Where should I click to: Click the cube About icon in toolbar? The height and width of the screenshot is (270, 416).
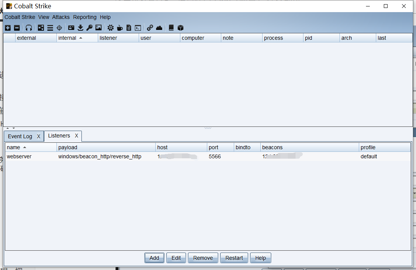[180, 28]
